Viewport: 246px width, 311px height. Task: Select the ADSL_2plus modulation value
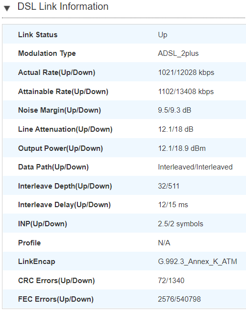tap(178, 53)
